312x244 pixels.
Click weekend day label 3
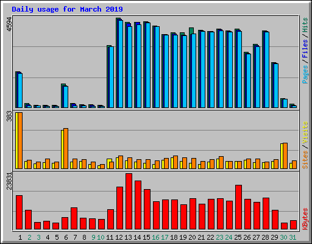click(38, 237)
